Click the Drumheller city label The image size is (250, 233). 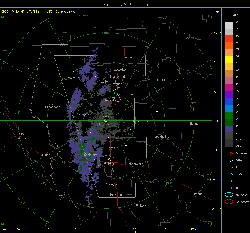click(163, 137)
